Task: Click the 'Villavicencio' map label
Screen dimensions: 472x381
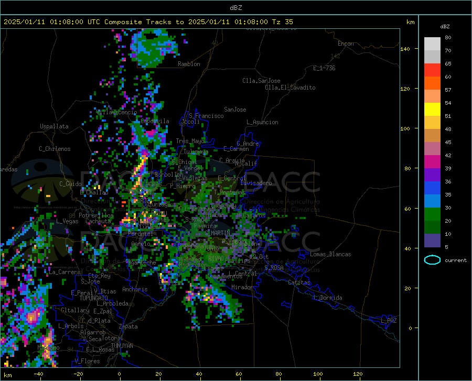Action: point(116,112)
